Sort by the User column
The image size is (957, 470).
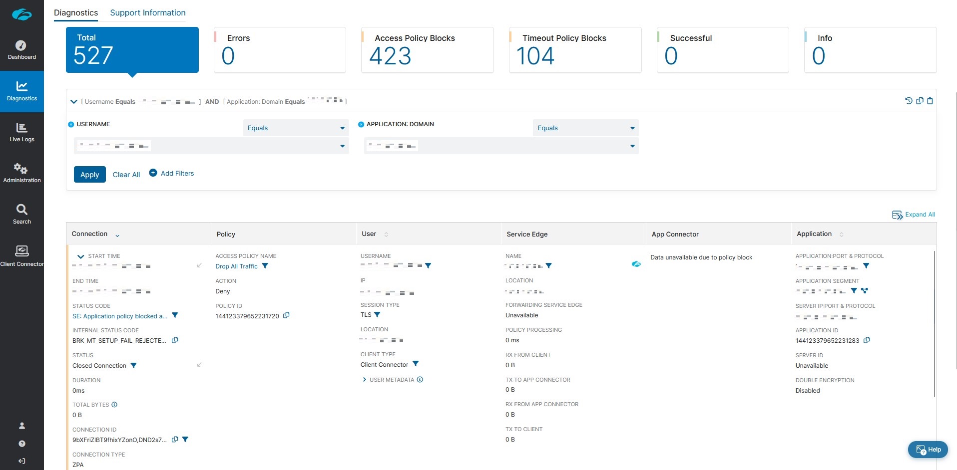(x=386, y=235)
